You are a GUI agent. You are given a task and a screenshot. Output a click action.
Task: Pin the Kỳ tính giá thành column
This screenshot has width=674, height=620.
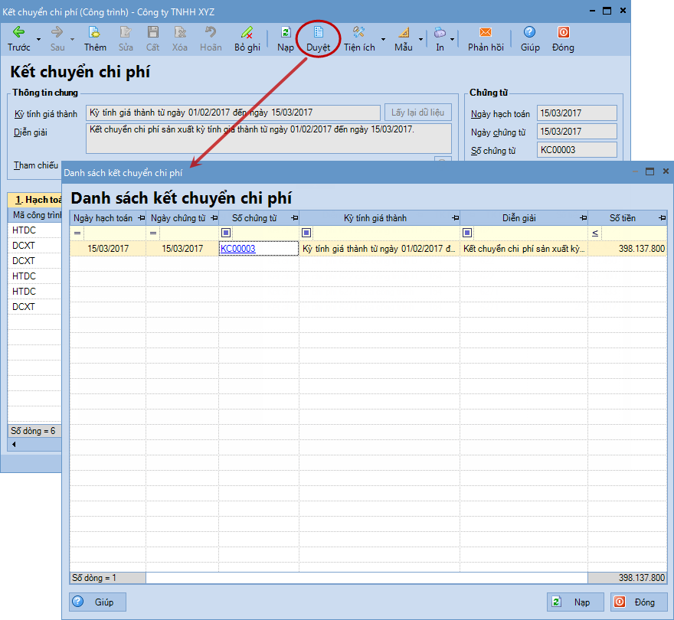455,218
